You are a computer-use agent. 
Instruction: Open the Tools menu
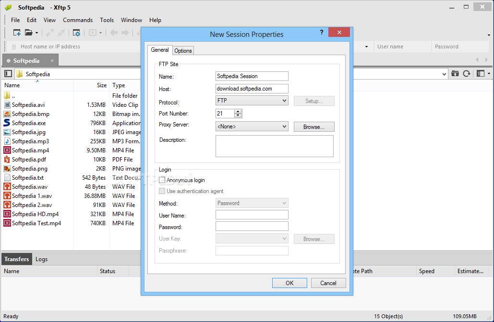pos(107,20)
